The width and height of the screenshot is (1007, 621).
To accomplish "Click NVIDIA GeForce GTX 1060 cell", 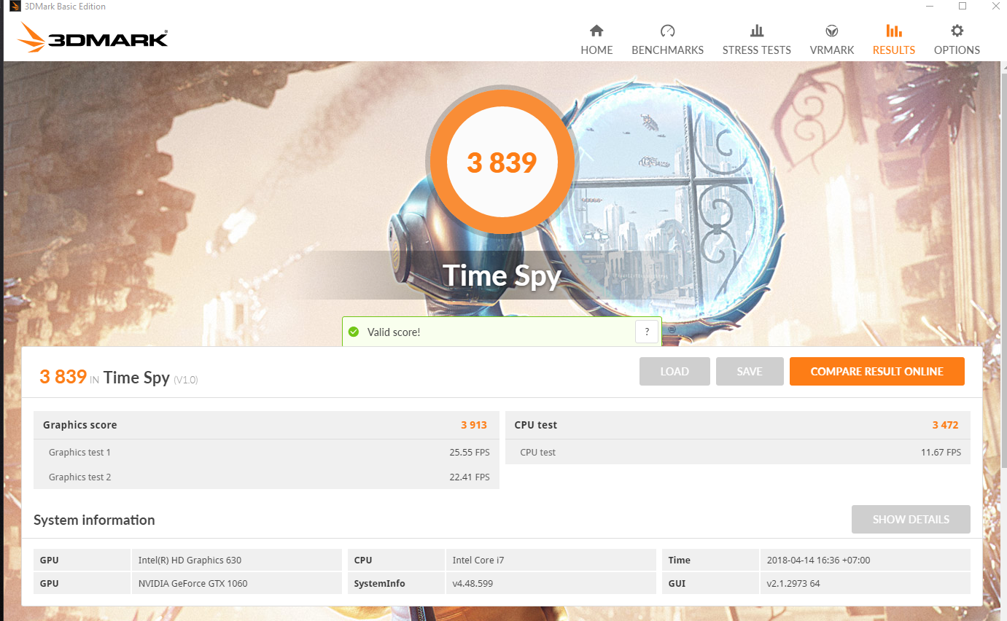I will coord(236,584).
